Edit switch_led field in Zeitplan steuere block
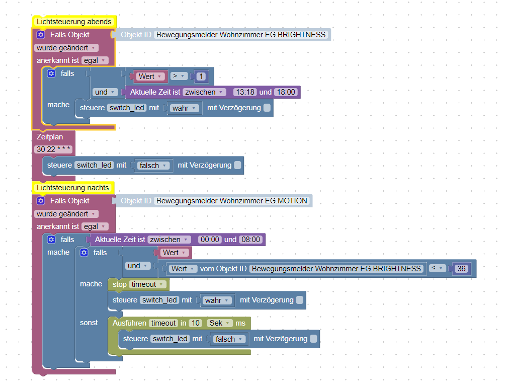This screenshot has height=388, width=505. click(x=94, y=166)
